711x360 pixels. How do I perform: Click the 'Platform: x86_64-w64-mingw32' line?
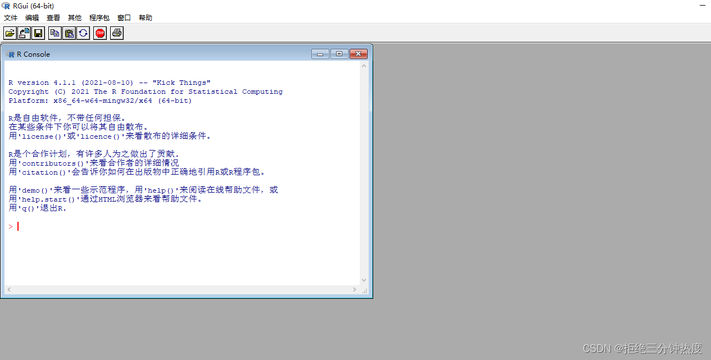coord(100,101)
